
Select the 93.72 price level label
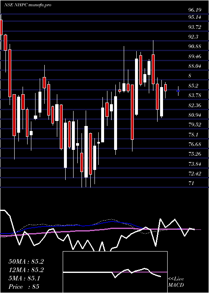pyautogui.click(x=194, y=27)
